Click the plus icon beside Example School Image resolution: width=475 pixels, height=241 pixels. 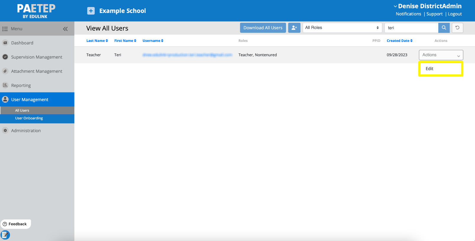(x=91, y=11)
